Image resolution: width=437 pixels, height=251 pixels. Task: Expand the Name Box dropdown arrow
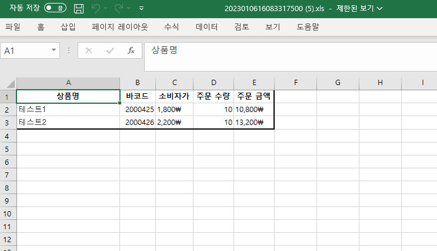[54, 50]
